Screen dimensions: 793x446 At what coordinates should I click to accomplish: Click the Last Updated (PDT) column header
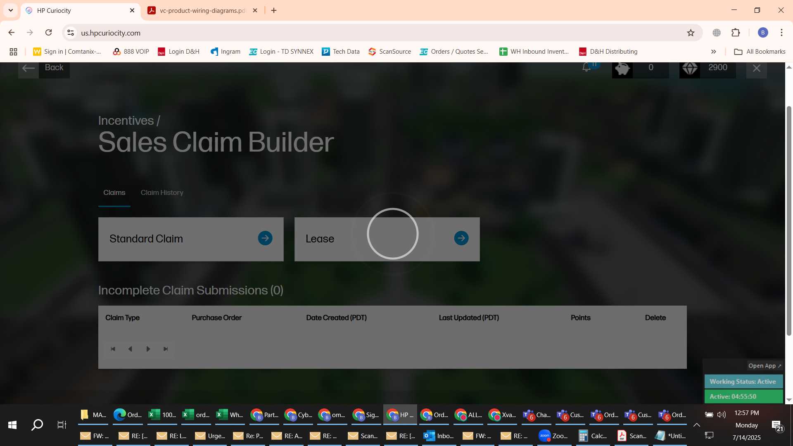coord(469,318)
